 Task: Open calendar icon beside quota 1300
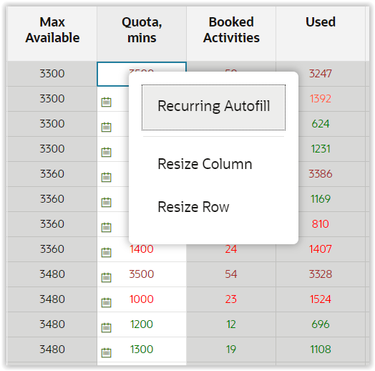pyautogui.click(x=106, y=353)
